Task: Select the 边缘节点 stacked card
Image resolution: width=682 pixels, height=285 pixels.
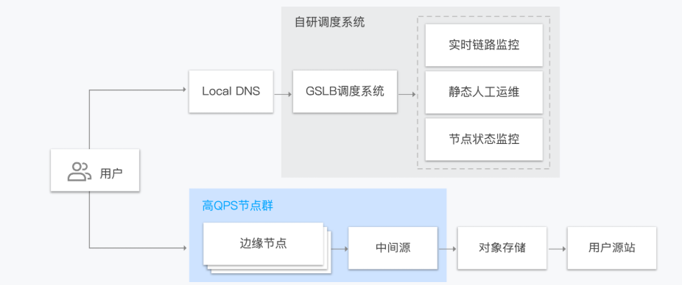Action: (263, 244)
